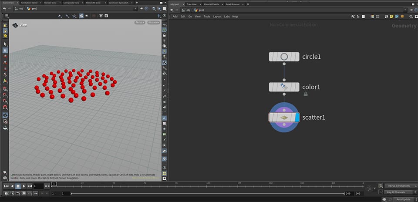Select the arrow Select tool in left toolbar
This screenshot has height=202, width=418.
[5, 44]
